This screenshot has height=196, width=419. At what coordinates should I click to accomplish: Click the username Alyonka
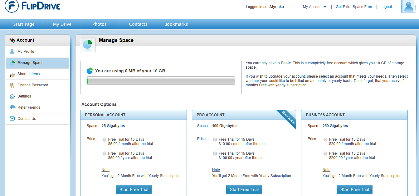(x=276, y=7)
